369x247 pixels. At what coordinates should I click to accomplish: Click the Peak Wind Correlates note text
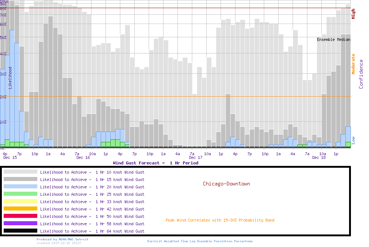pyautogui.click(x=220, y=220)
